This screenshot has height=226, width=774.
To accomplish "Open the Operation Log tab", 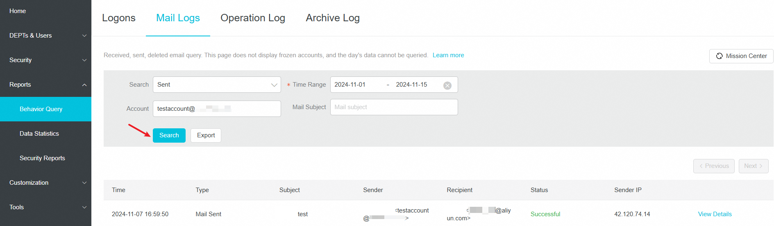I will tap(252, 18).
